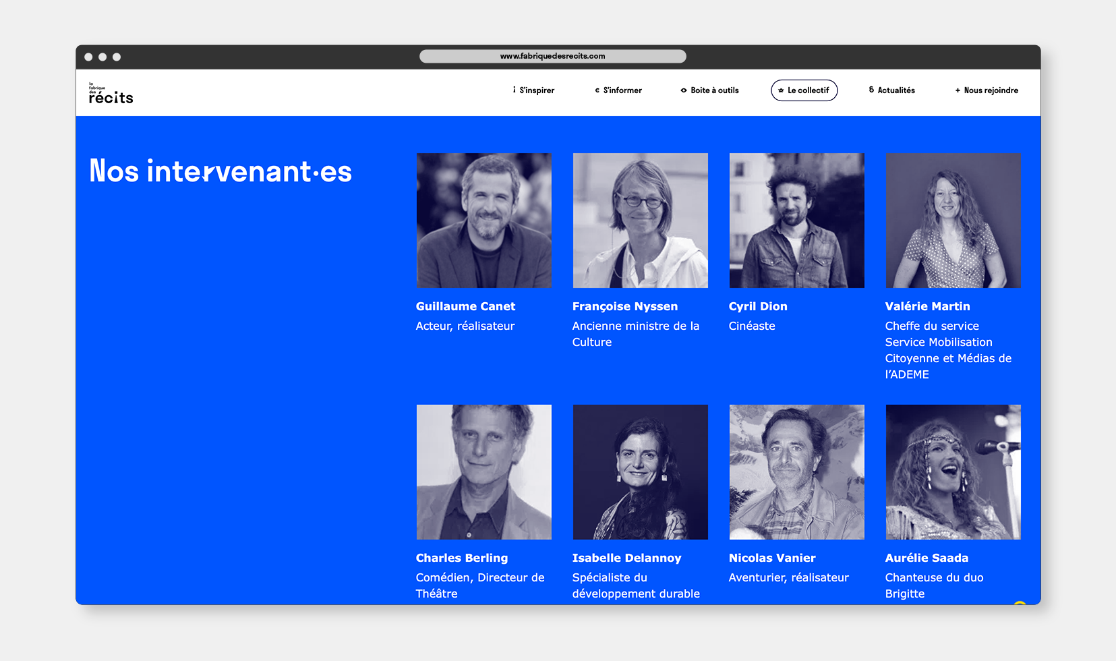Click 'Spécialiste du développement durable' text
The height and width of the screenshot is (661, 1116).
(636, 585)
